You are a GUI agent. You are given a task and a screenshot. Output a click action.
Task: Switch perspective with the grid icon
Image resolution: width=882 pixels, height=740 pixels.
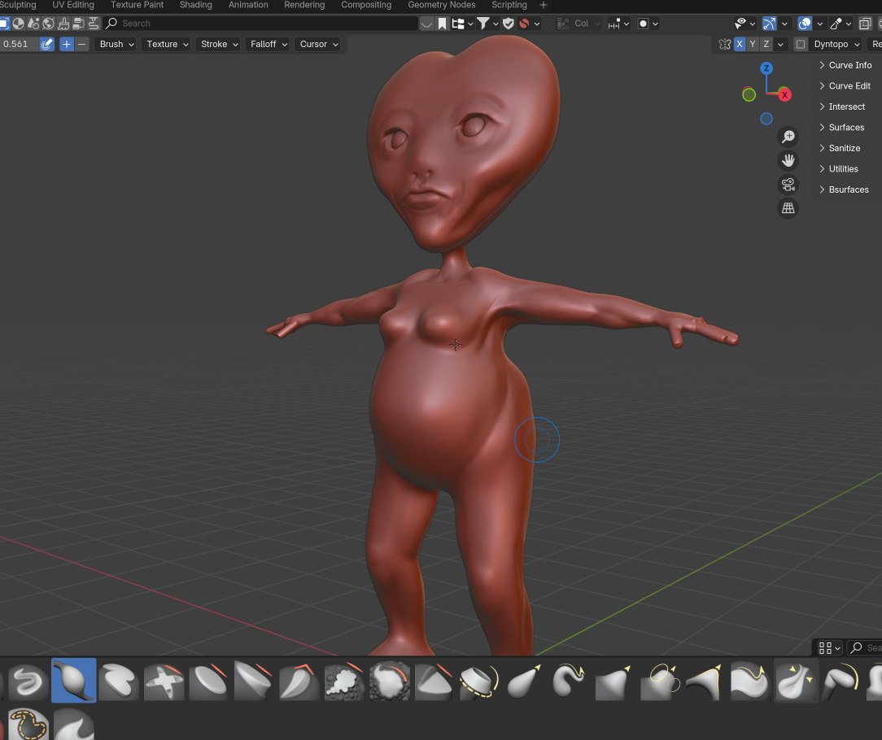click(x=788, y=208)
